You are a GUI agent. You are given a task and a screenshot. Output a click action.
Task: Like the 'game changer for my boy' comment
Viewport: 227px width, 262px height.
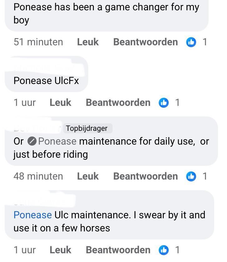click(88, 42)
